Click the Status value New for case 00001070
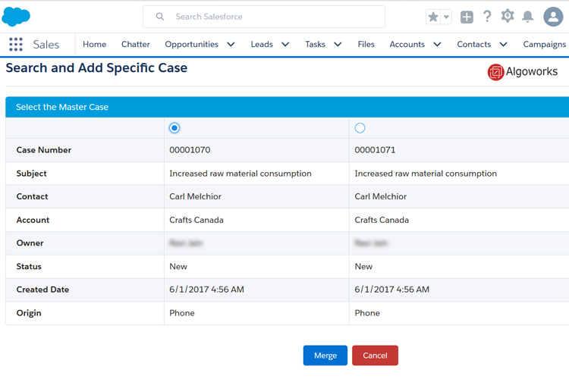 click(178, 267)
